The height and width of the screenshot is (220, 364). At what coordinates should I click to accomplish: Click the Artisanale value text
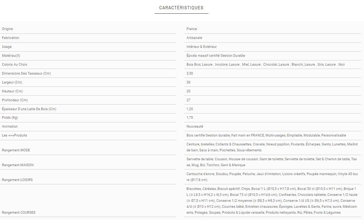(194, 38)
